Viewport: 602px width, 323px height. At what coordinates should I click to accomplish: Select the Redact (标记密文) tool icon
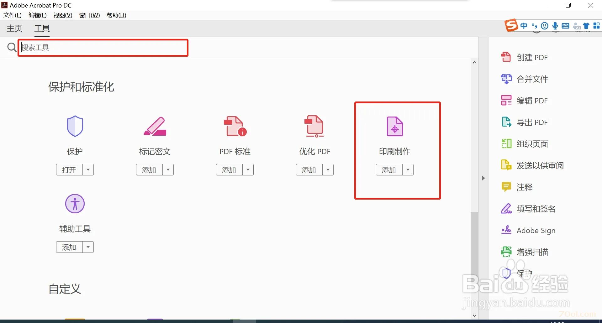pos(155,126)
